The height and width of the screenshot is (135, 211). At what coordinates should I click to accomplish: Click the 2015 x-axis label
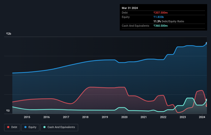(27, 117)
